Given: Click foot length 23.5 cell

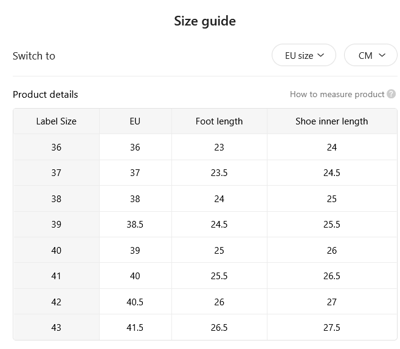Looking at the screenshot, I should [219, 173].
